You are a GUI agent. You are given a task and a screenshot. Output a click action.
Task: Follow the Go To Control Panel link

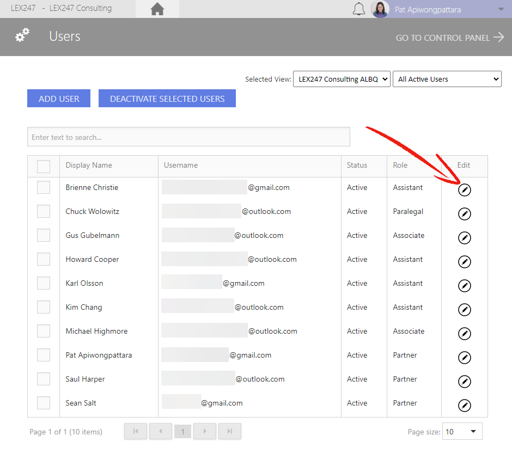coord(449,38)
